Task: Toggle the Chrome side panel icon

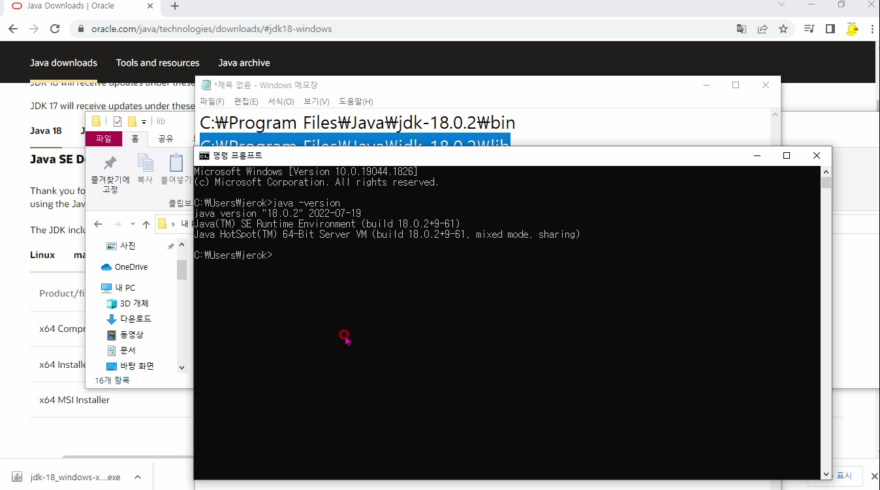Action: pos(830,29)
